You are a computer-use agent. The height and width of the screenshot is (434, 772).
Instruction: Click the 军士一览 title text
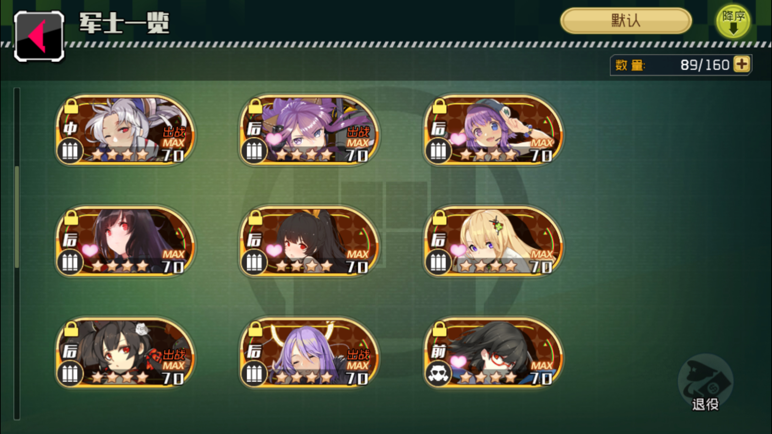click(124, 23)
